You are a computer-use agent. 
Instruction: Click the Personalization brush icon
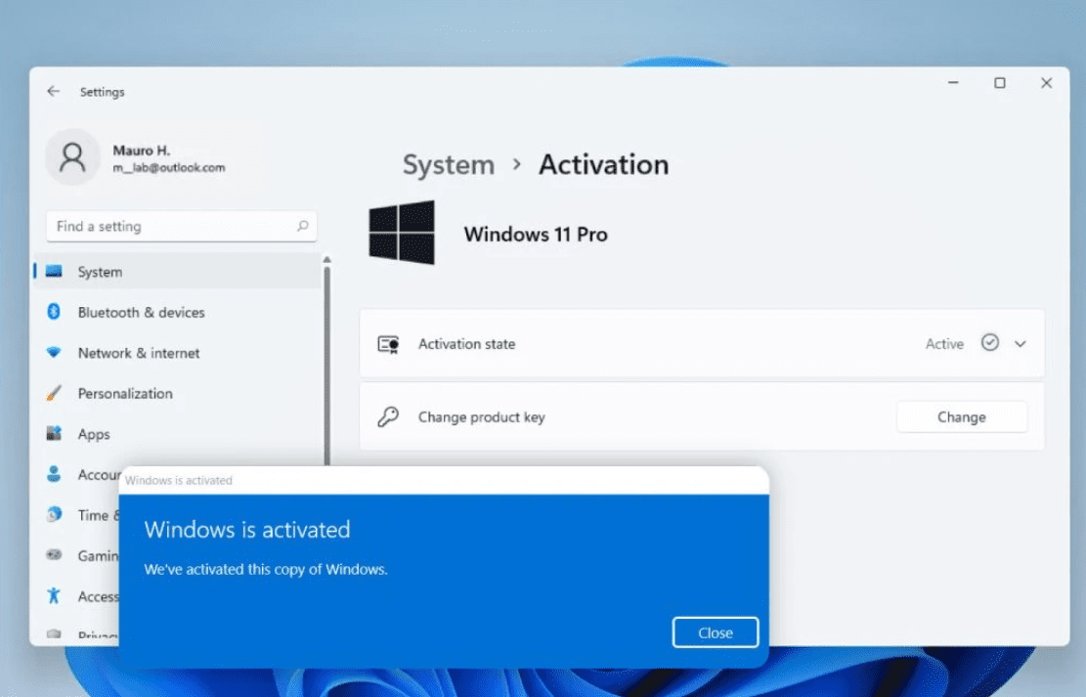coord(54,393)
